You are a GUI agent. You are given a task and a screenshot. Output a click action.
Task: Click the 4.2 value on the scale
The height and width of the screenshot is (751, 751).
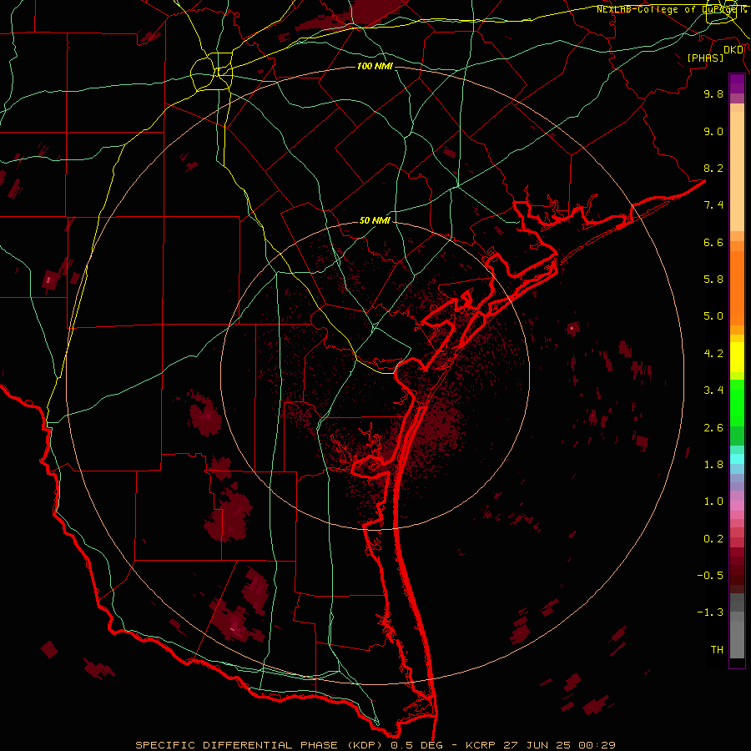click(x=713, y=354)
